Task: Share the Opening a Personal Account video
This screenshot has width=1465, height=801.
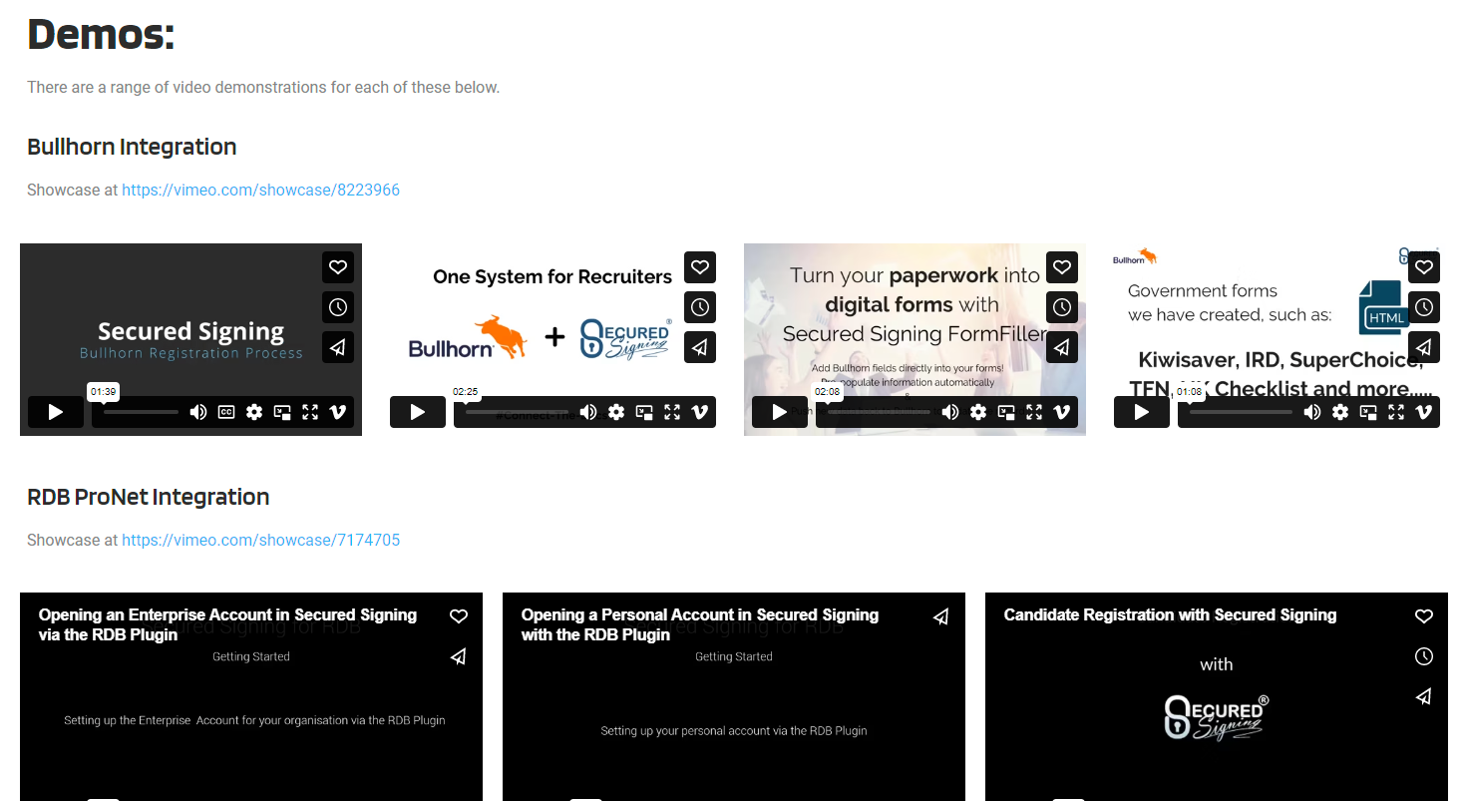Action: point(940,616)
